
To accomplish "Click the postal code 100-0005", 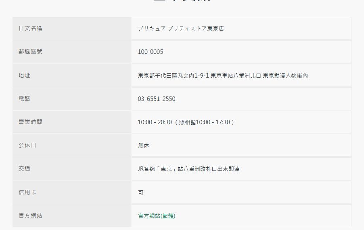I will tap(151, 52).
